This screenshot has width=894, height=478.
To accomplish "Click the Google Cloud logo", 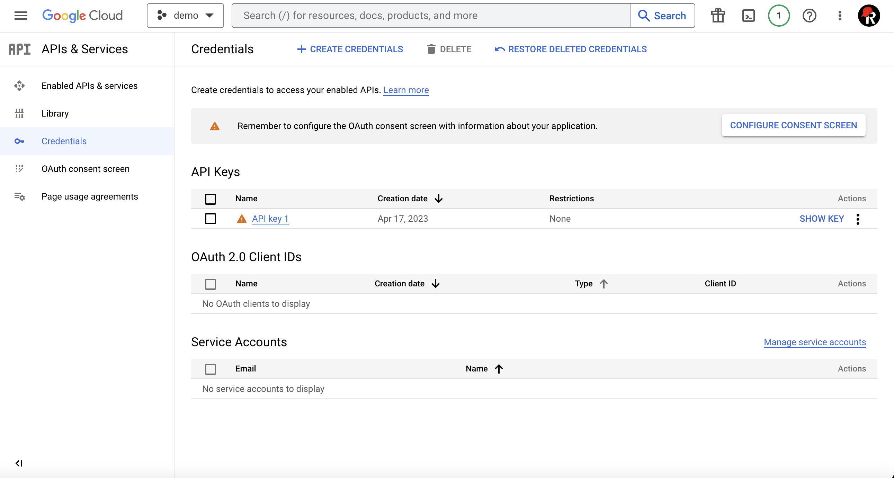I will pos(82,16).
